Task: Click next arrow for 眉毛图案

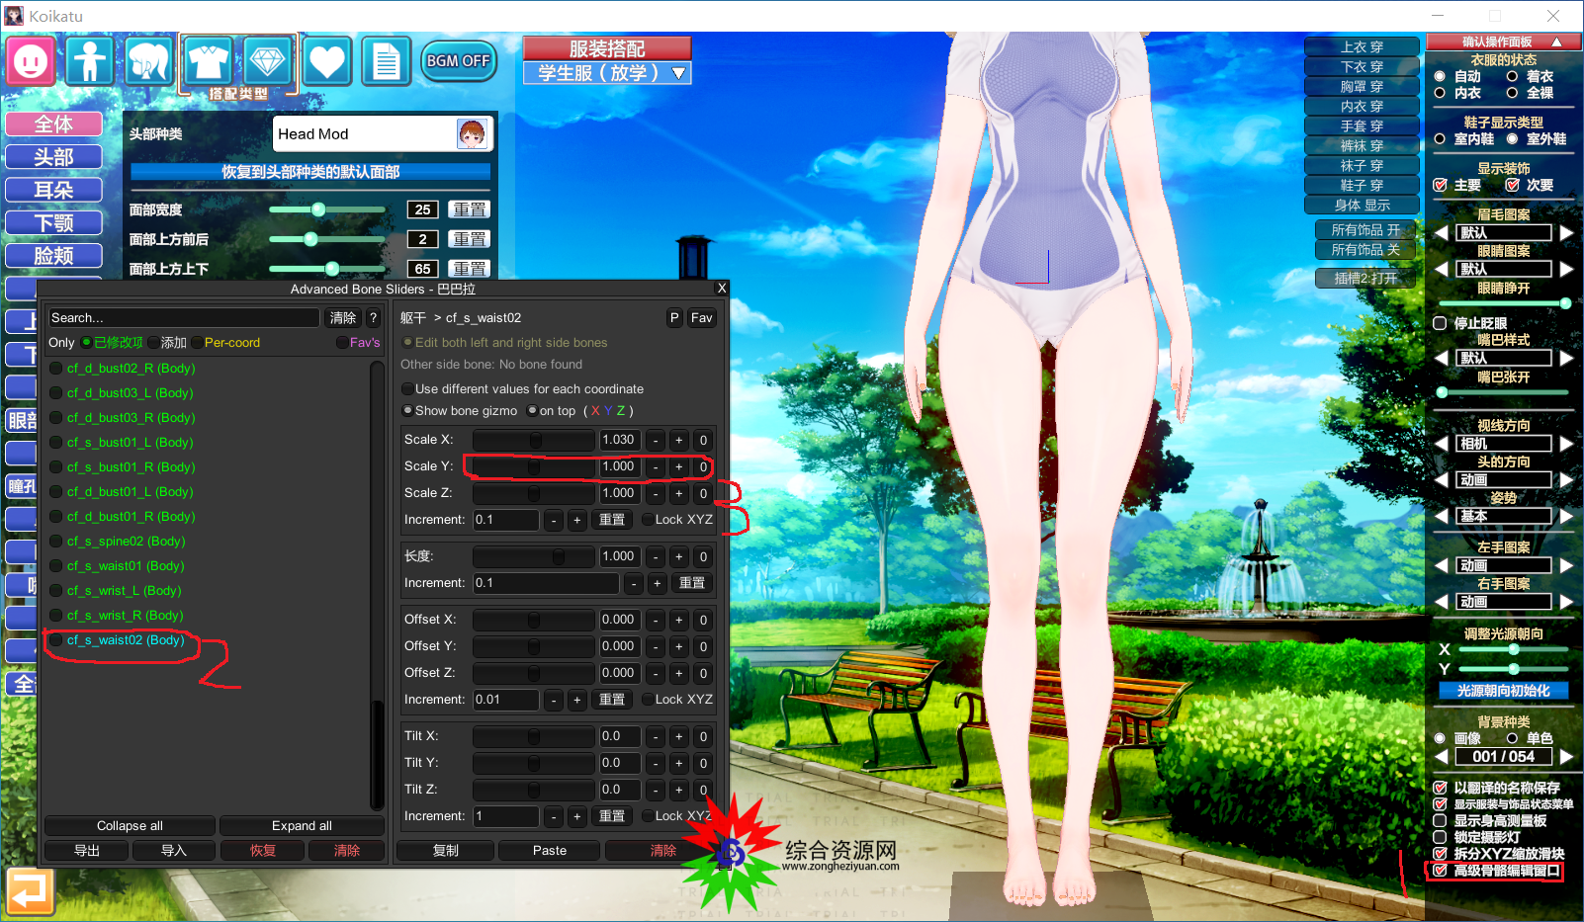Action: point(1566,233)
